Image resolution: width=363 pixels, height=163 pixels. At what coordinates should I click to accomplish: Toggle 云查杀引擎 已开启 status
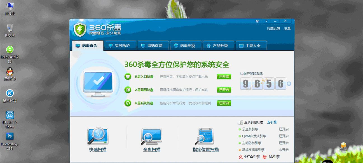point(284,129)
